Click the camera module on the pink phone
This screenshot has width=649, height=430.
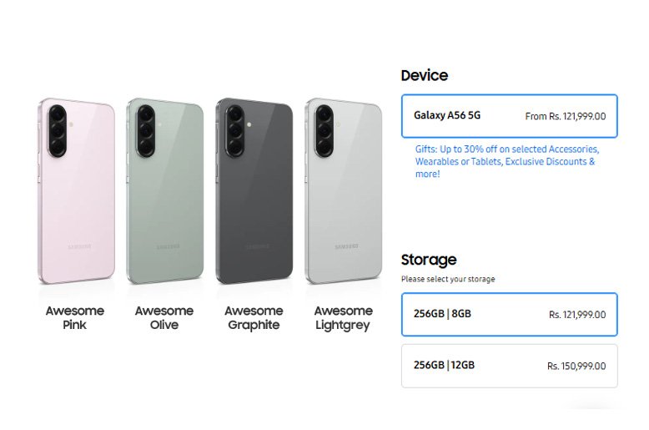click(58, 131)
